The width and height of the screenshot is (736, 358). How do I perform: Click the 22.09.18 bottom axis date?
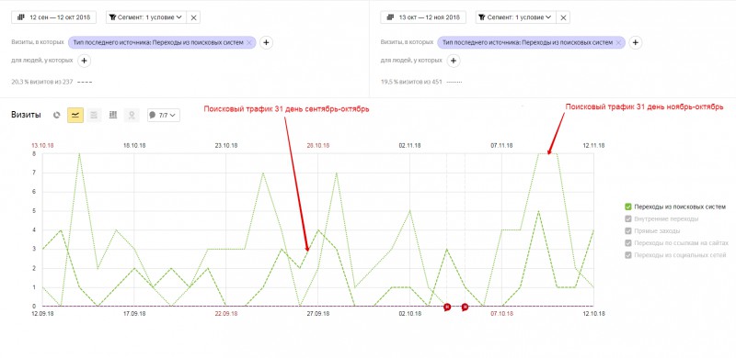click(226, 314)
